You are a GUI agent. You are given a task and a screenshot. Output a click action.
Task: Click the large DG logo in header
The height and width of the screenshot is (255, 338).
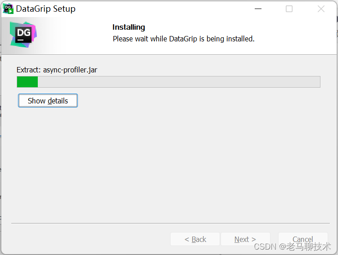[x=23, y=35]
